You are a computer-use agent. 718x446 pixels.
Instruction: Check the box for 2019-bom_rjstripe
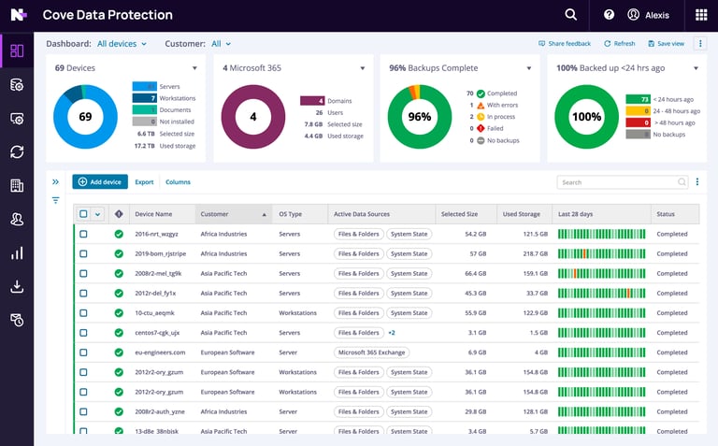pos(83,253)
